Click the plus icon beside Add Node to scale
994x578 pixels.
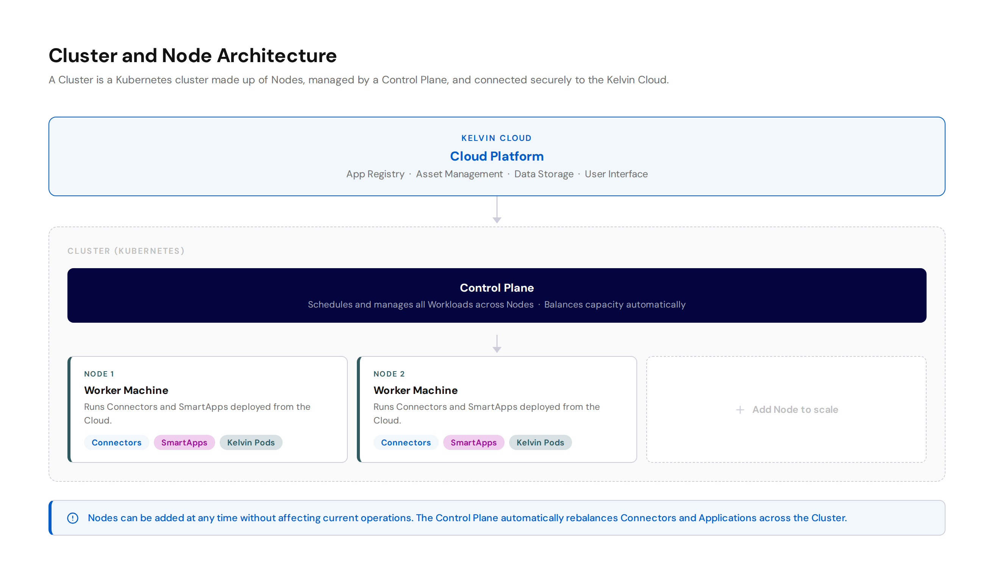tap(740, 410)
